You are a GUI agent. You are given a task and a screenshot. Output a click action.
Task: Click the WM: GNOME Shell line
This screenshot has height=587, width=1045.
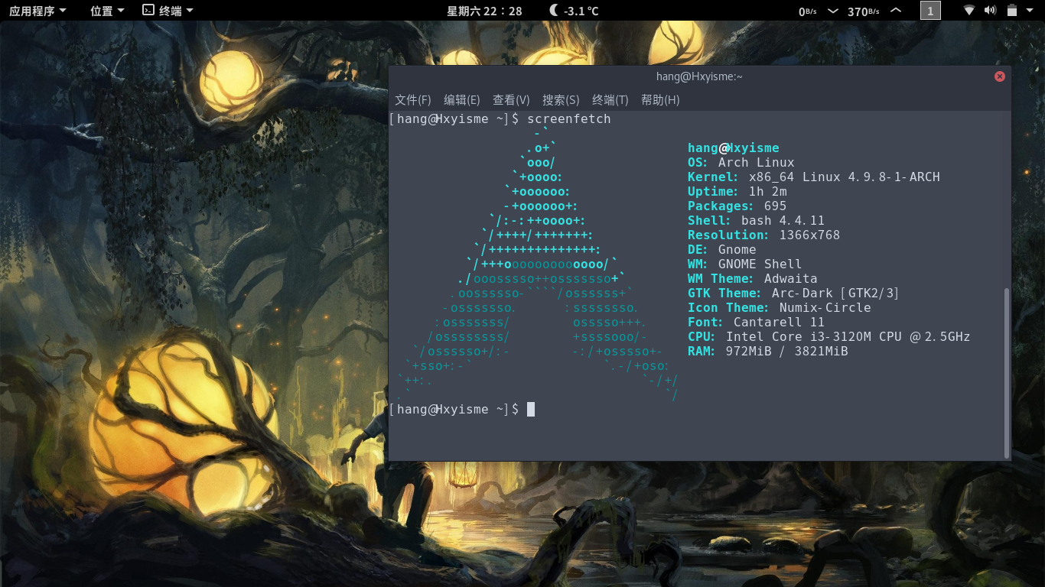744,264
